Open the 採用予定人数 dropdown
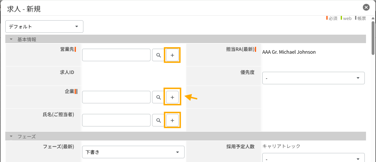 click(x=313, y=159)
